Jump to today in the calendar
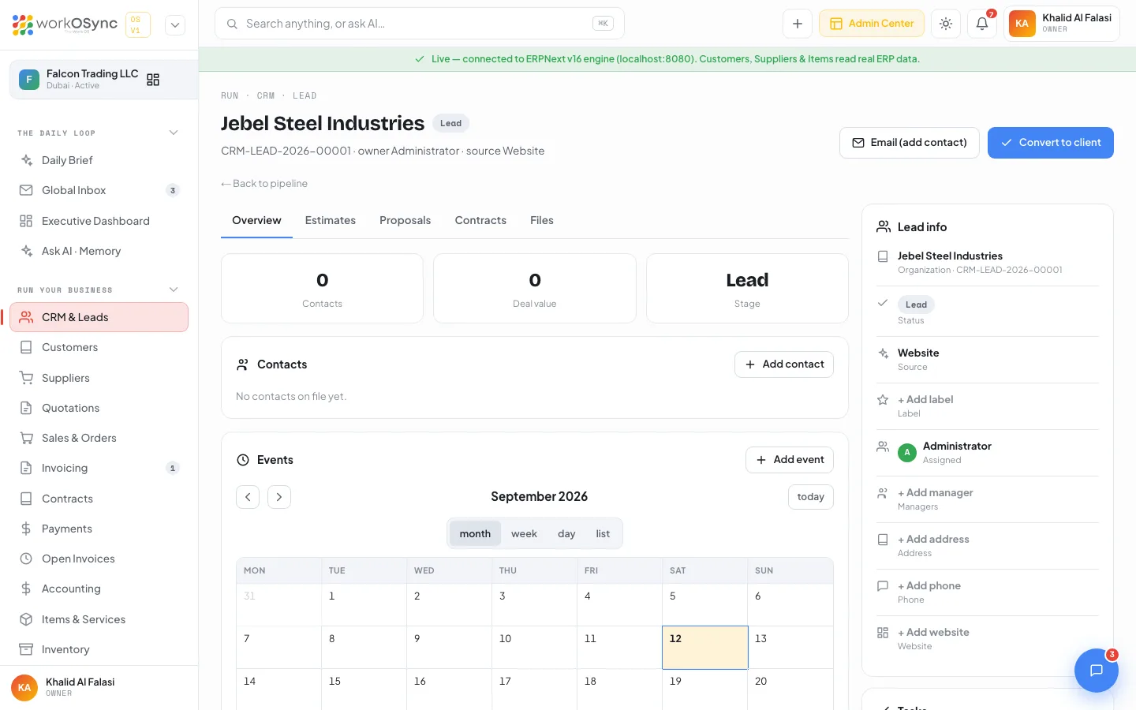1136x710 pixels. coord(811,497)
